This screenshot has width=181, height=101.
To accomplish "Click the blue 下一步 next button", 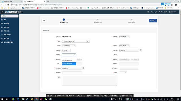I will [x=153, y=20].
